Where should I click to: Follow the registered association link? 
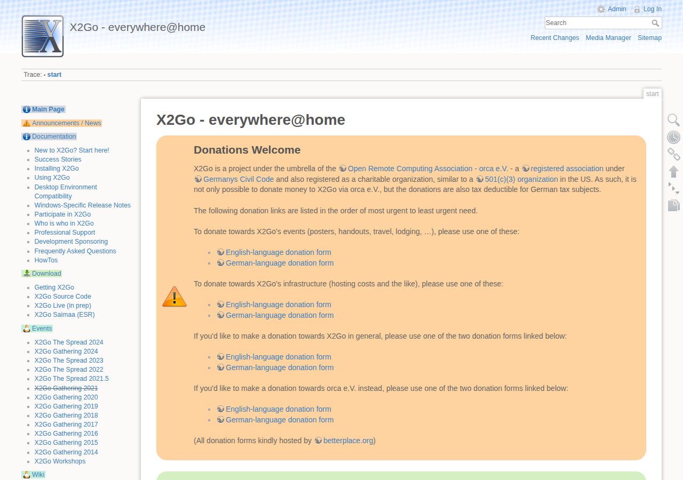[x=562, y=169]
